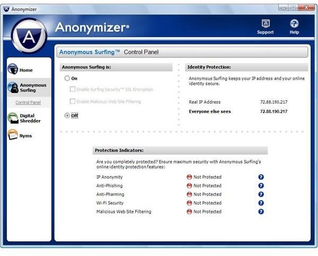318x256 pixels.
Task: Open help for Anti-Phishing indicator
Action: [x=261, y=186]
